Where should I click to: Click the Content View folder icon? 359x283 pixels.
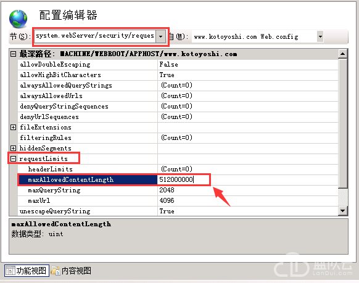click(55, 271)
